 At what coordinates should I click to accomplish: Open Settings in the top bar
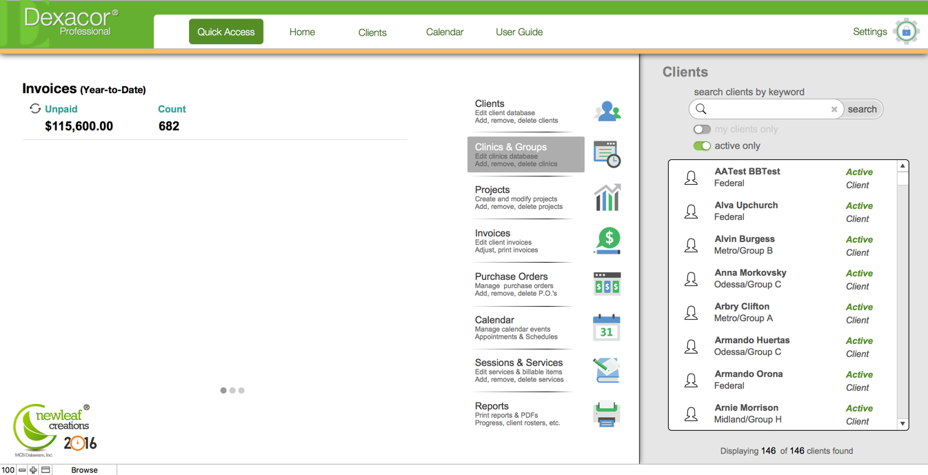(870, 32)
